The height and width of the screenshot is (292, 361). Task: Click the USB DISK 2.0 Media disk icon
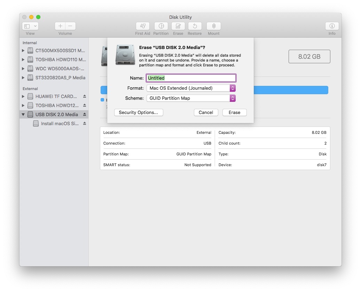[x=30, y=114]
